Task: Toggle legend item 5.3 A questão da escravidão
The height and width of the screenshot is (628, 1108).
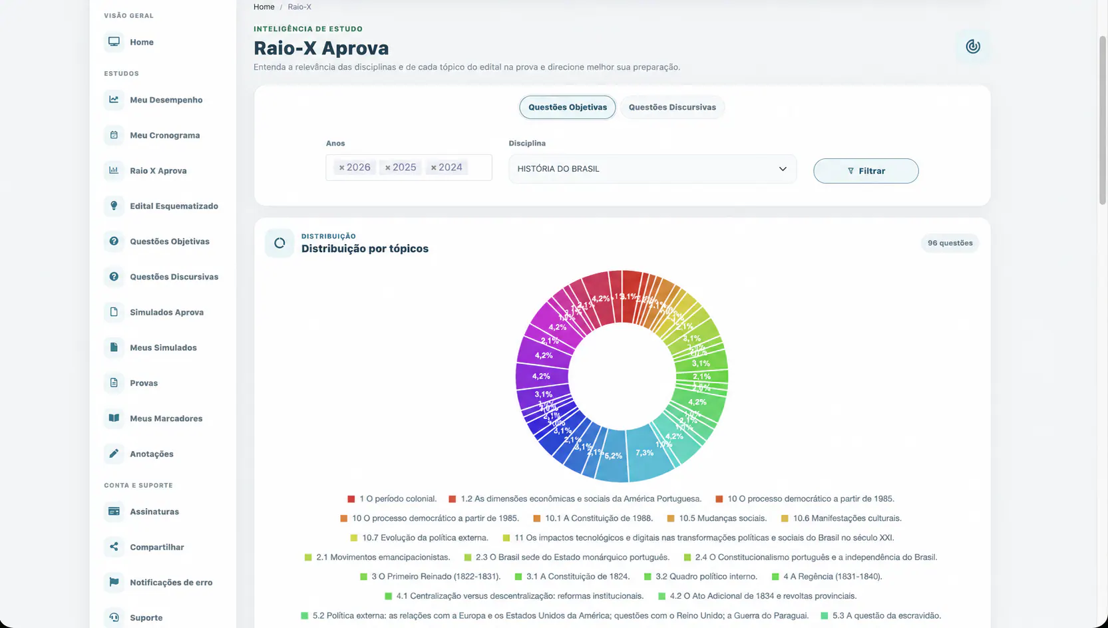Action: point(880,616)
